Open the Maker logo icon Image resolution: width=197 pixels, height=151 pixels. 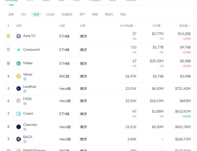19,63
